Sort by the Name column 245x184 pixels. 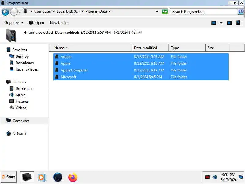91,48
